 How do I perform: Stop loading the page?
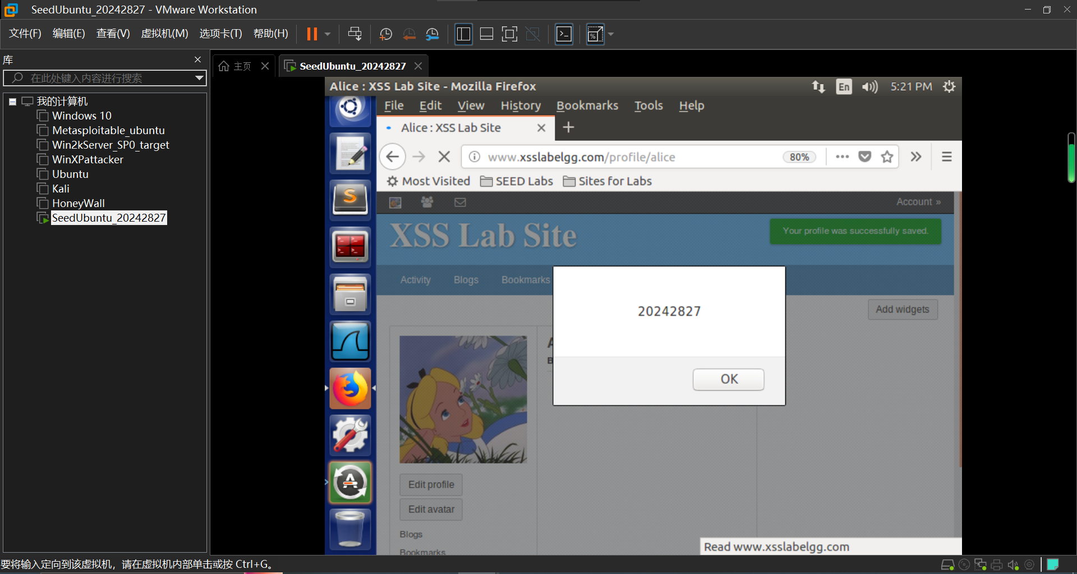tap(444, 157)
